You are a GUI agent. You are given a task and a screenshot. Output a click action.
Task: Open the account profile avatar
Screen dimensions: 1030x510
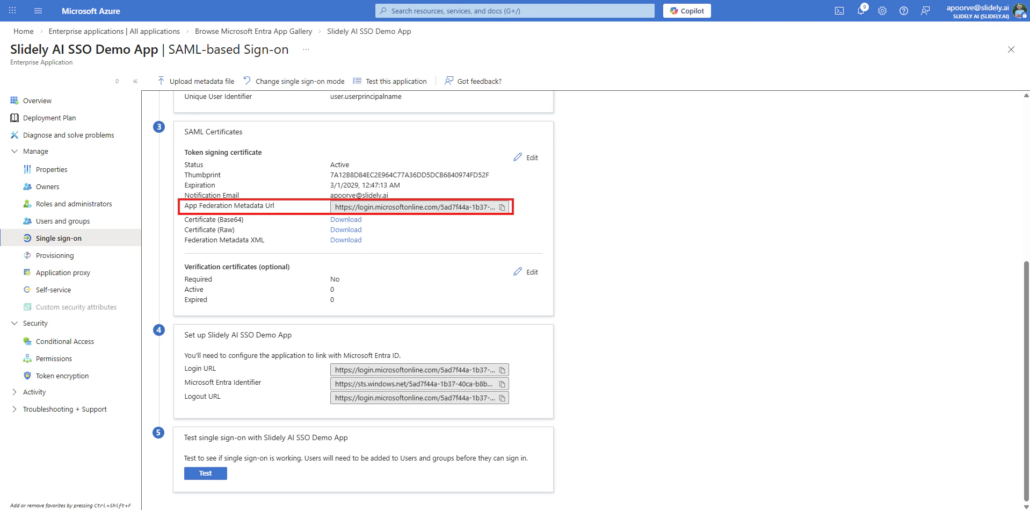tap(1020, 11)
